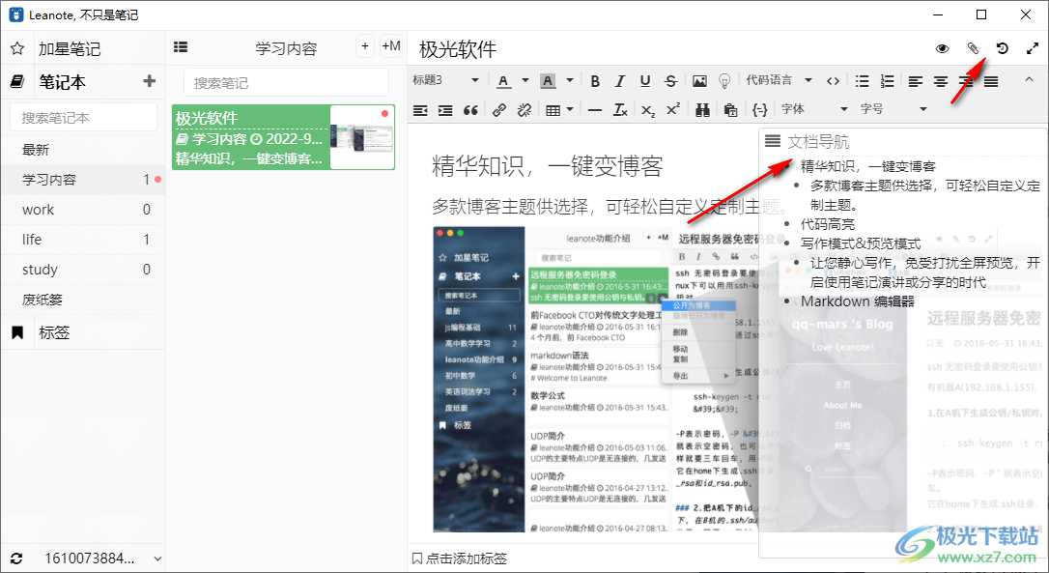Insert a numbered list
The image size is (1049, 573).
(887, 81)
